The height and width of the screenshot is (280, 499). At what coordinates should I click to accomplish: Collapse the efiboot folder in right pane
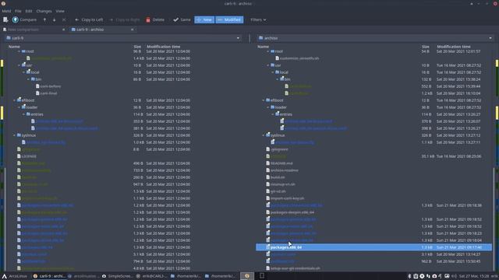point(264,100)
